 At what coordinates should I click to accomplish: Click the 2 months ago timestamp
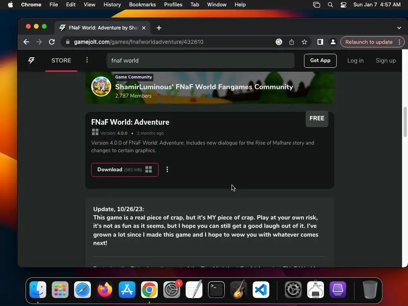(x=150, y=133)
